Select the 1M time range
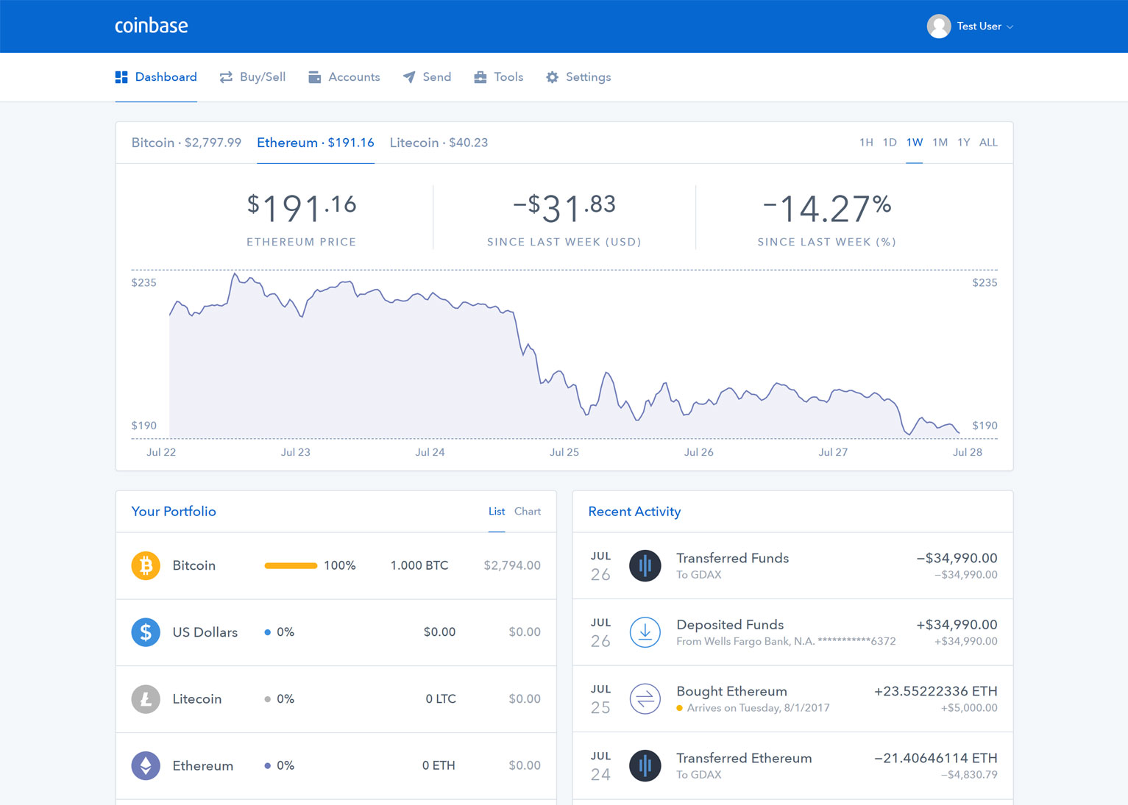This screenshot has width=1128, height=805. [x=940, y=143]
